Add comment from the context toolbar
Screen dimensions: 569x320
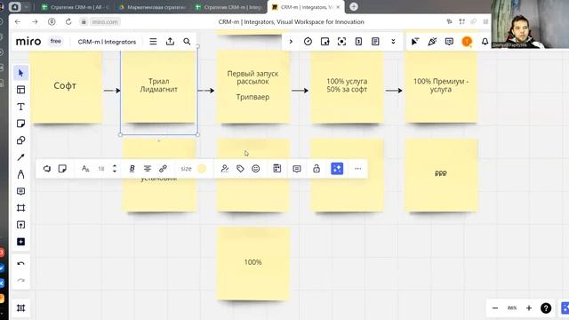click(x=297, y=168)
